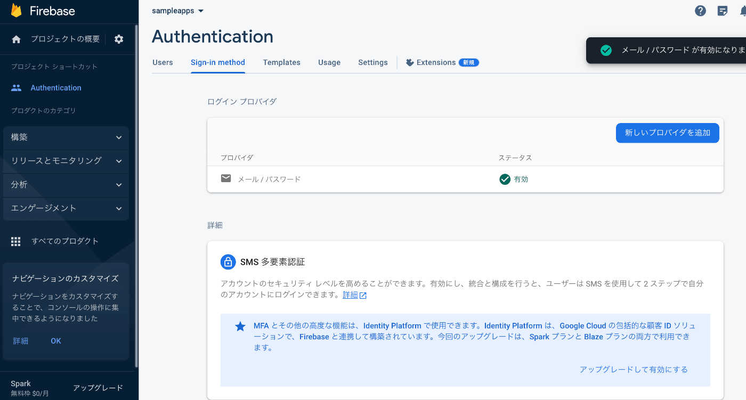Open project settings gear icon
The image size is (746, 400).
119,39
